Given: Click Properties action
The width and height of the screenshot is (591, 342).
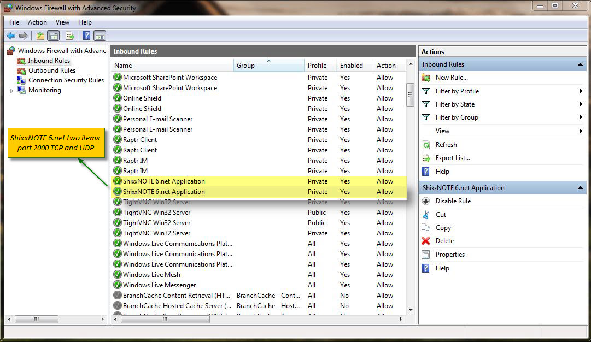Looking at the screenshot, I should coord(450,255).
